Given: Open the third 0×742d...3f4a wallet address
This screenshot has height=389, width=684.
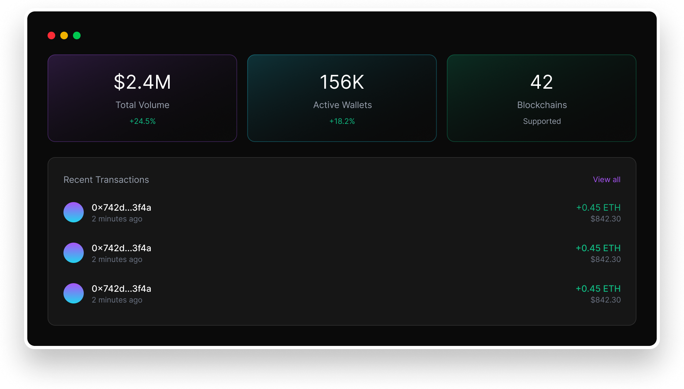Looking at the screenshot, I should tap(121, 289).
